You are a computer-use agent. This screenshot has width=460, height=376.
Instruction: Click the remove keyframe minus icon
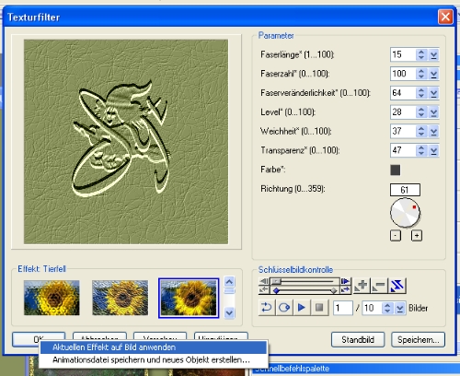379,286
